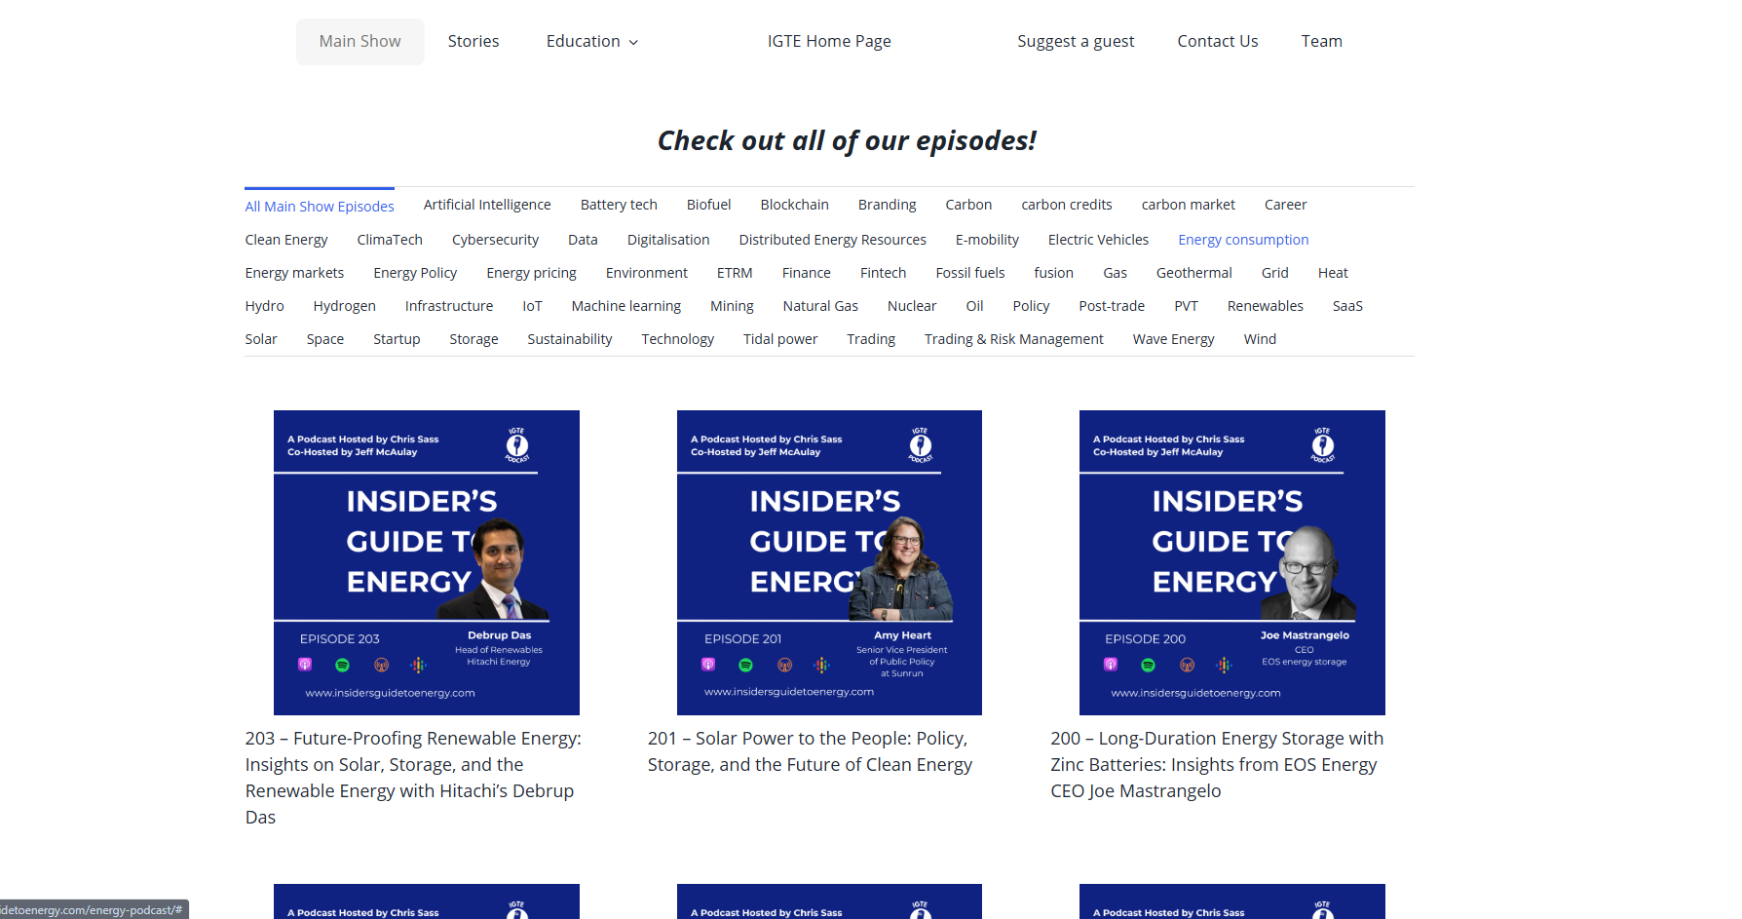
Task: Select the Post-trade topic
Action: pos(1112,306)
